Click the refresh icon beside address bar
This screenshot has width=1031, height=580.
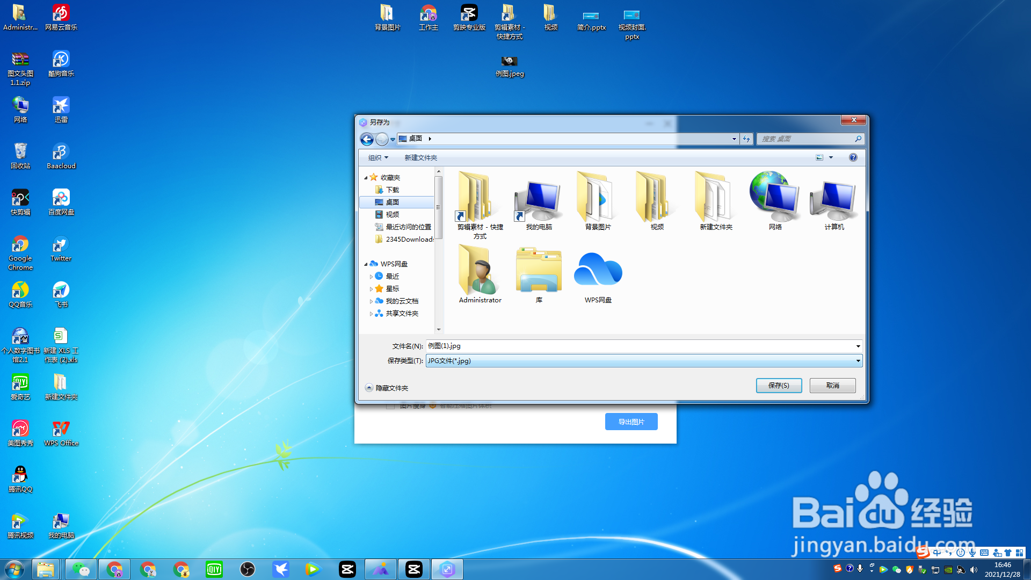click(x=746, y=139)
